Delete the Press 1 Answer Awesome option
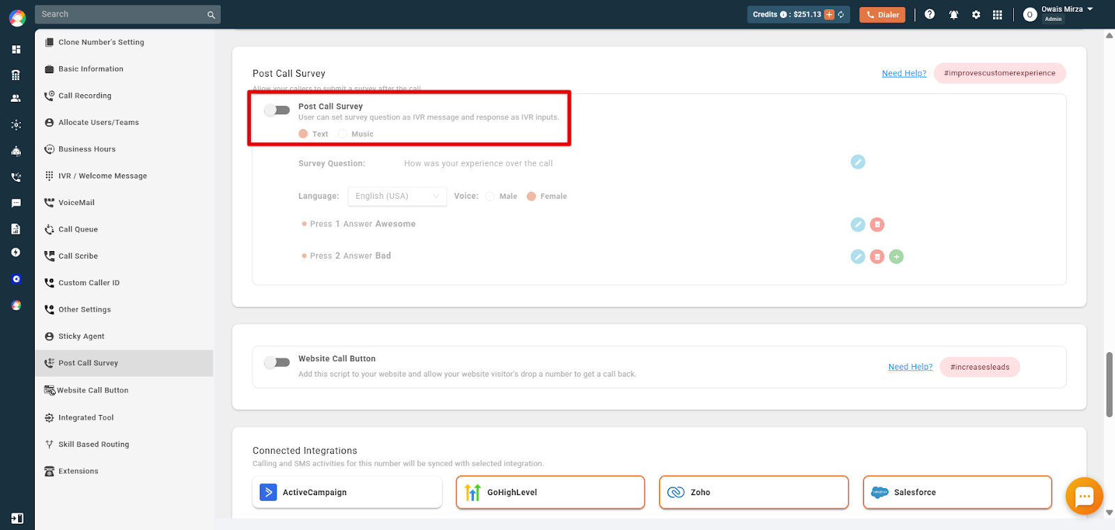 click(877, 225)
